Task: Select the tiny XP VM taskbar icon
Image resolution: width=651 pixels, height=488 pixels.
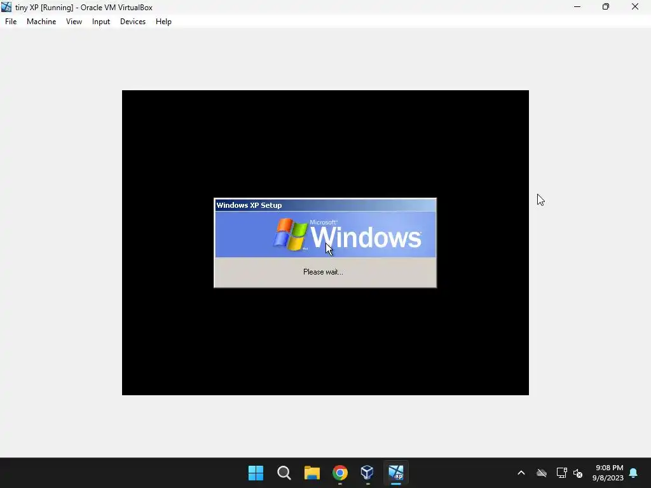Action: pos(396,473)
